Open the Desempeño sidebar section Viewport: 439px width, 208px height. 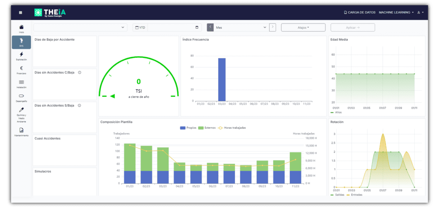pyautogui.click(x=21, y=97)
